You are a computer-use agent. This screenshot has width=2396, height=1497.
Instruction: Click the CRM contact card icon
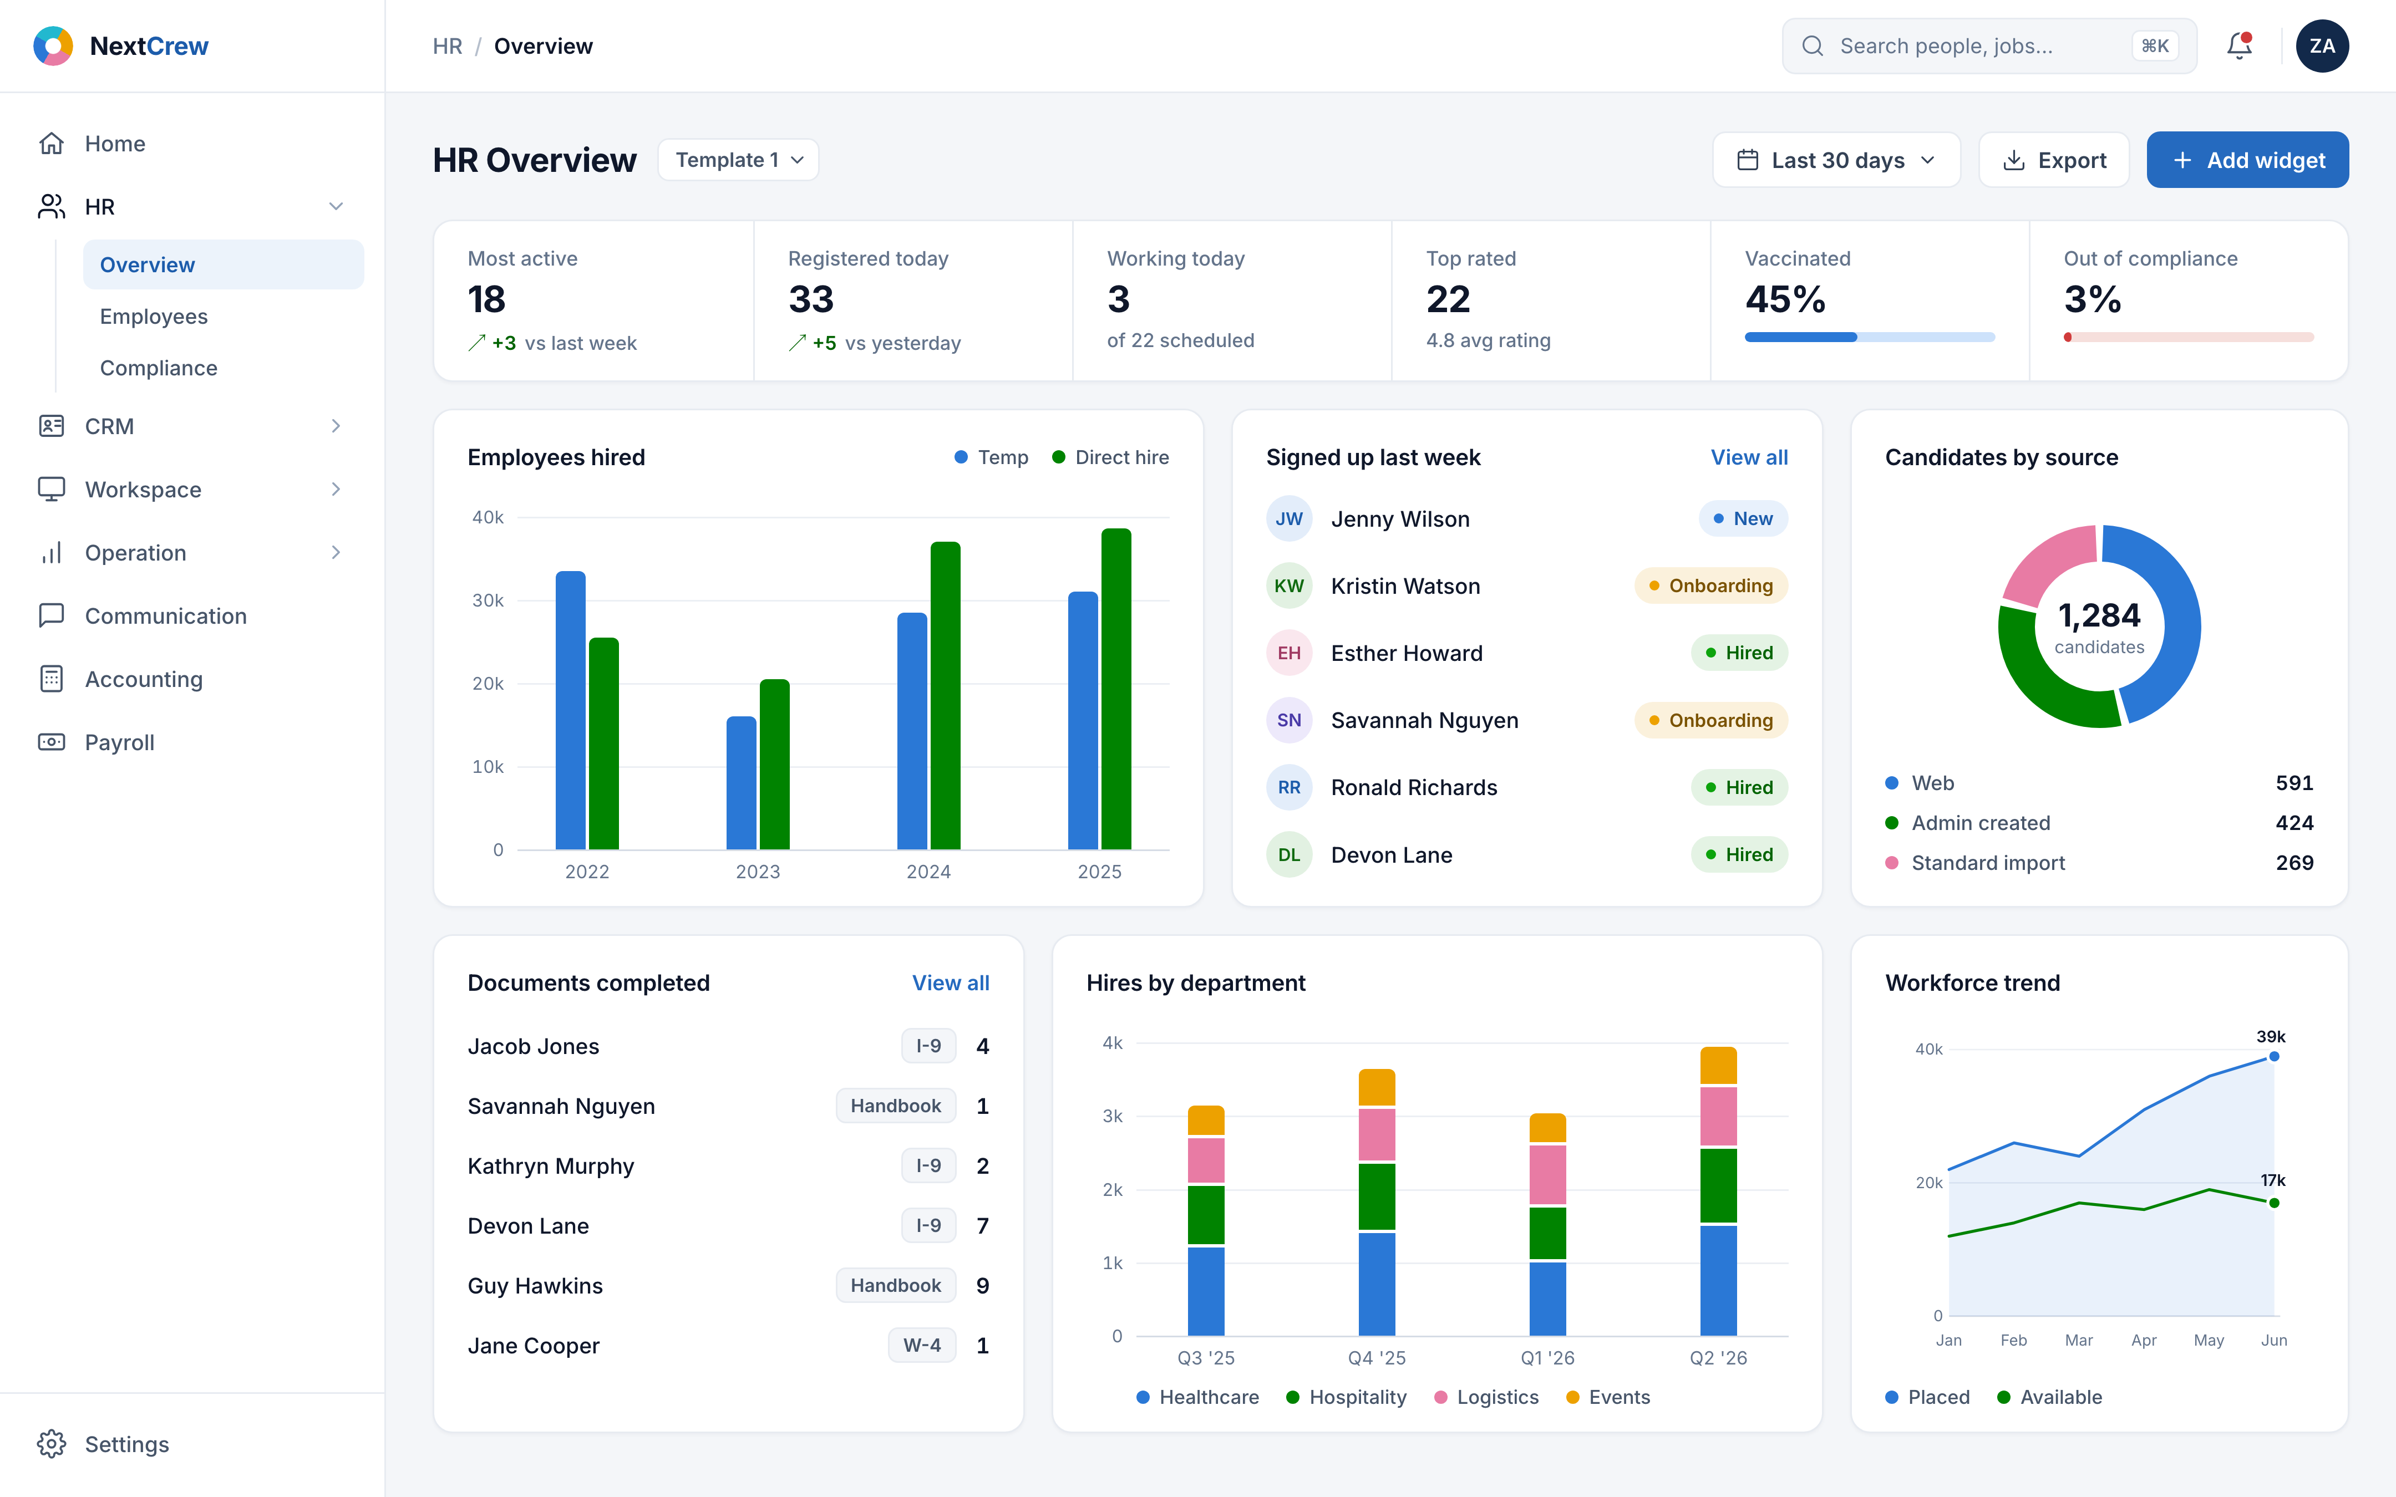tap(52, 426)
